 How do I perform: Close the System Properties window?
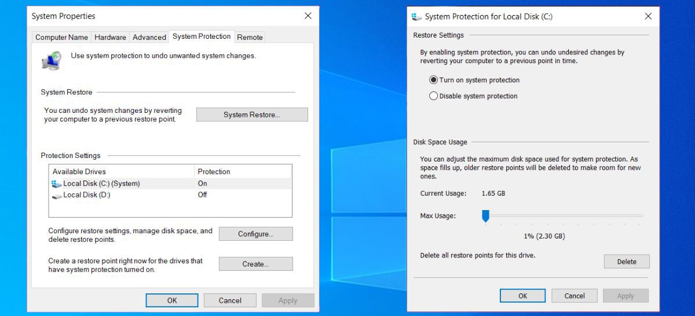click(308, 16)
